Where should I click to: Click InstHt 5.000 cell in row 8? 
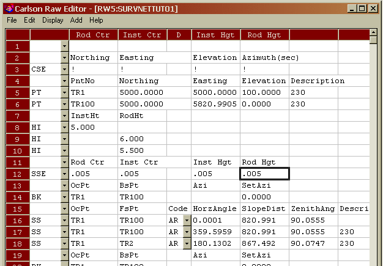(x=94, y=127)
